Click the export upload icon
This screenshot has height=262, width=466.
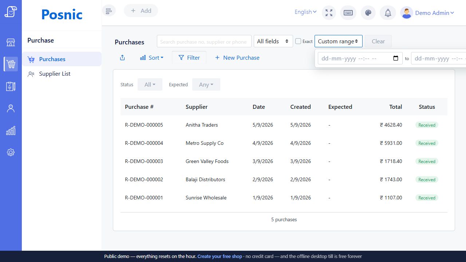click(x=122, y=57)
